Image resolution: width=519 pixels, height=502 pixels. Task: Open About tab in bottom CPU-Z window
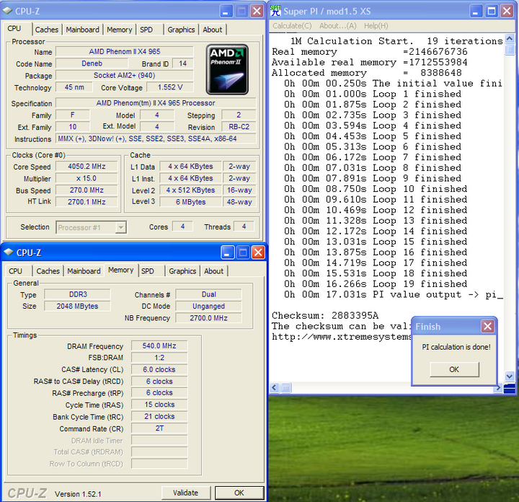pyautogui.click(x=214, y=271)
